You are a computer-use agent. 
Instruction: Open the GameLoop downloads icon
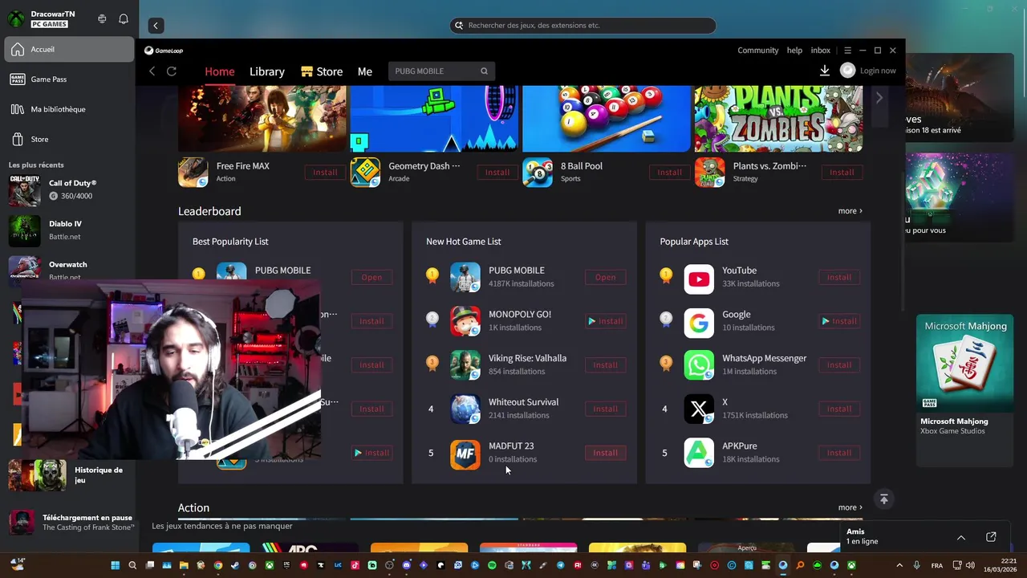(824, 71)
